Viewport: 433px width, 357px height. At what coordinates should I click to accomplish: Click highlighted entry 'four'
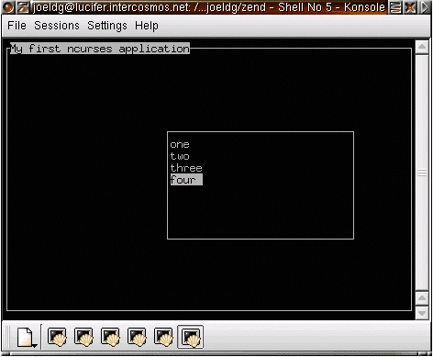coord(186,180)
